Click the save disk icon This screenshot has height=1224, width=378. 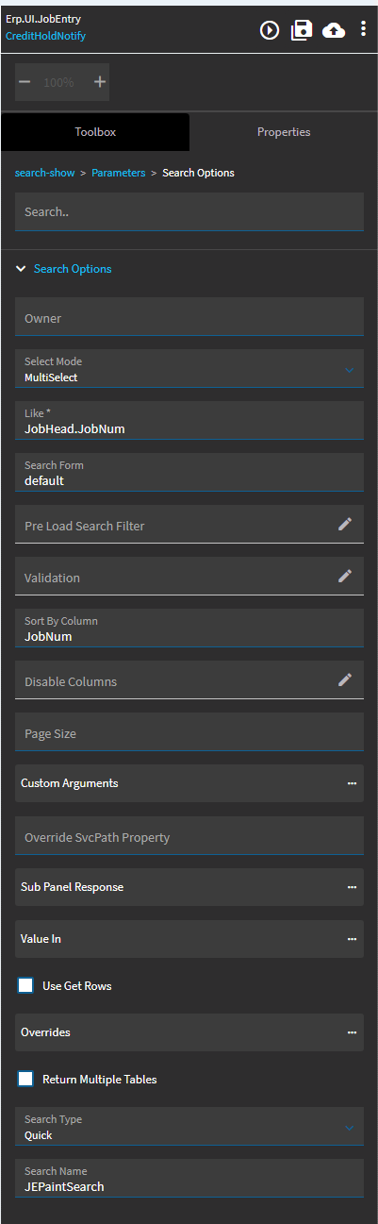click(x=302, y=30)
